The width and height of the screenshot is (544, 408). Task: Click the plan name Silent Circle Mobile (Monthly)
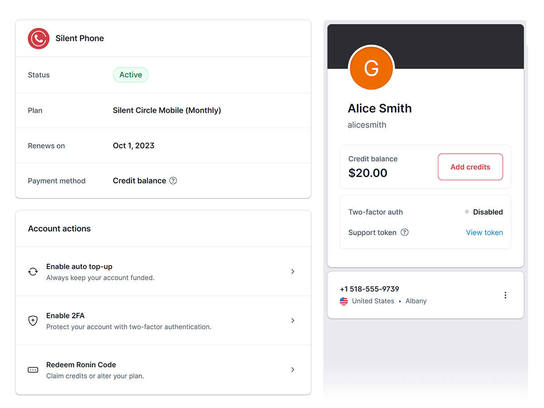click(167, 110)
